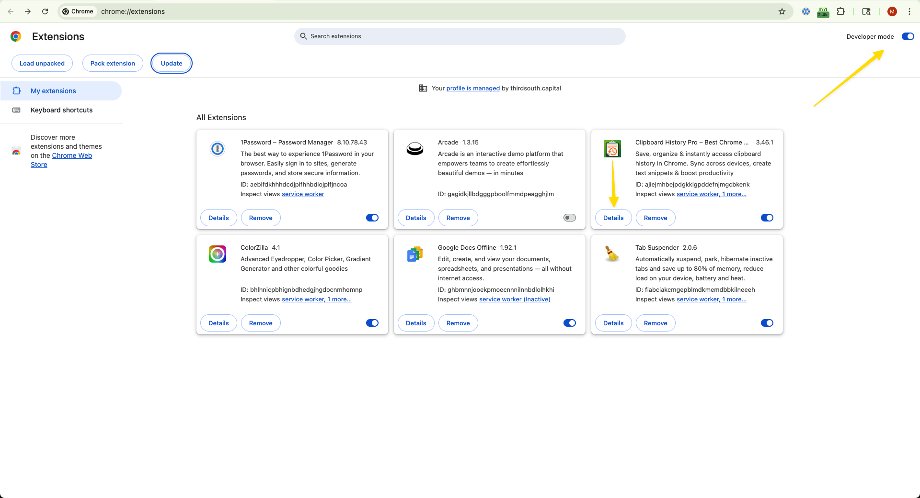Click the Arcade extension card icon
The width and height of the screenshot is (920, 498).
tap(415, 149)
